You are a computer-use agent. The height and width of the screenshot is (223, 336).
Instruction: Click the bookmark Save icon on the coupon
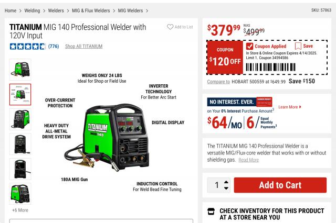pos(298,46)
